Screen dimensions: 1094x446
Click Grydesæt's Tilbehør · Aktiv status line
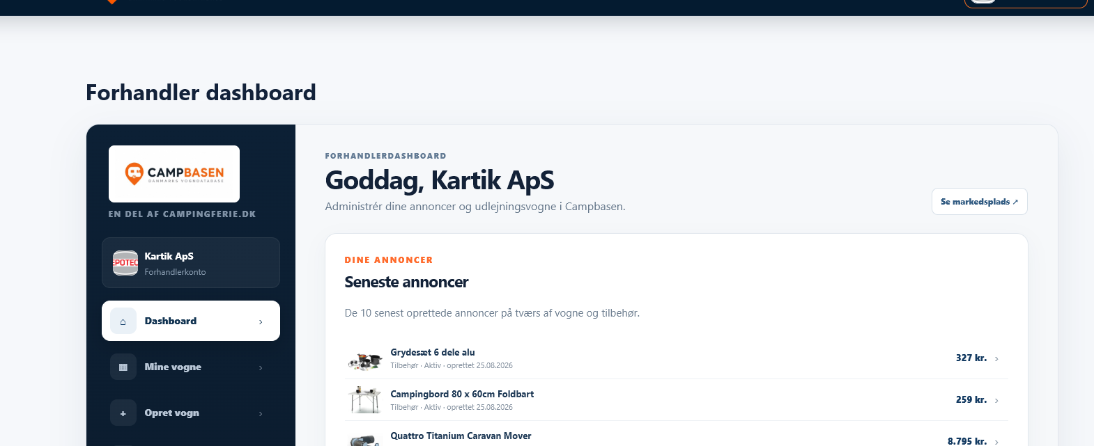coord(452,365)
